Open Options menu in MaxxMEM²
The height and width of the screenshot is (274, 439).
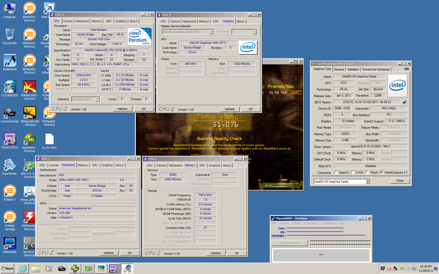(x=284, y=223)
